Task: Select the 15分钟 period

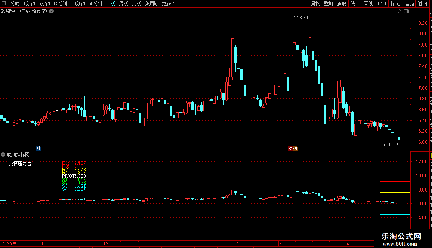Action: pyautogui.click(x=60, y=3)
